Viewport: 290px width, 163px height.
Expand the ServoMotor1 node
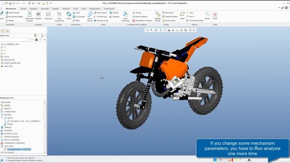coord(5,121)
